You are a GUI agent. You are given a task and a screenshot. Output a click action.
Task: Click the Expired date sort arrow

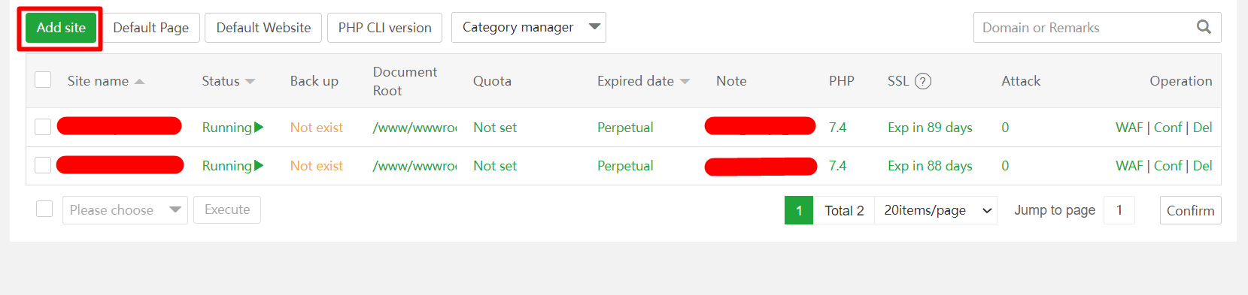tap(685, 81)
